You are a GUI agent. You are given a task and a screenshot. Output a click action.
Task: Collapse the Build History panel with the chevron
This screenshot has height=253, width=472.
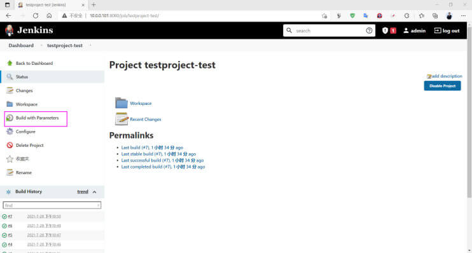pos(95,191)
